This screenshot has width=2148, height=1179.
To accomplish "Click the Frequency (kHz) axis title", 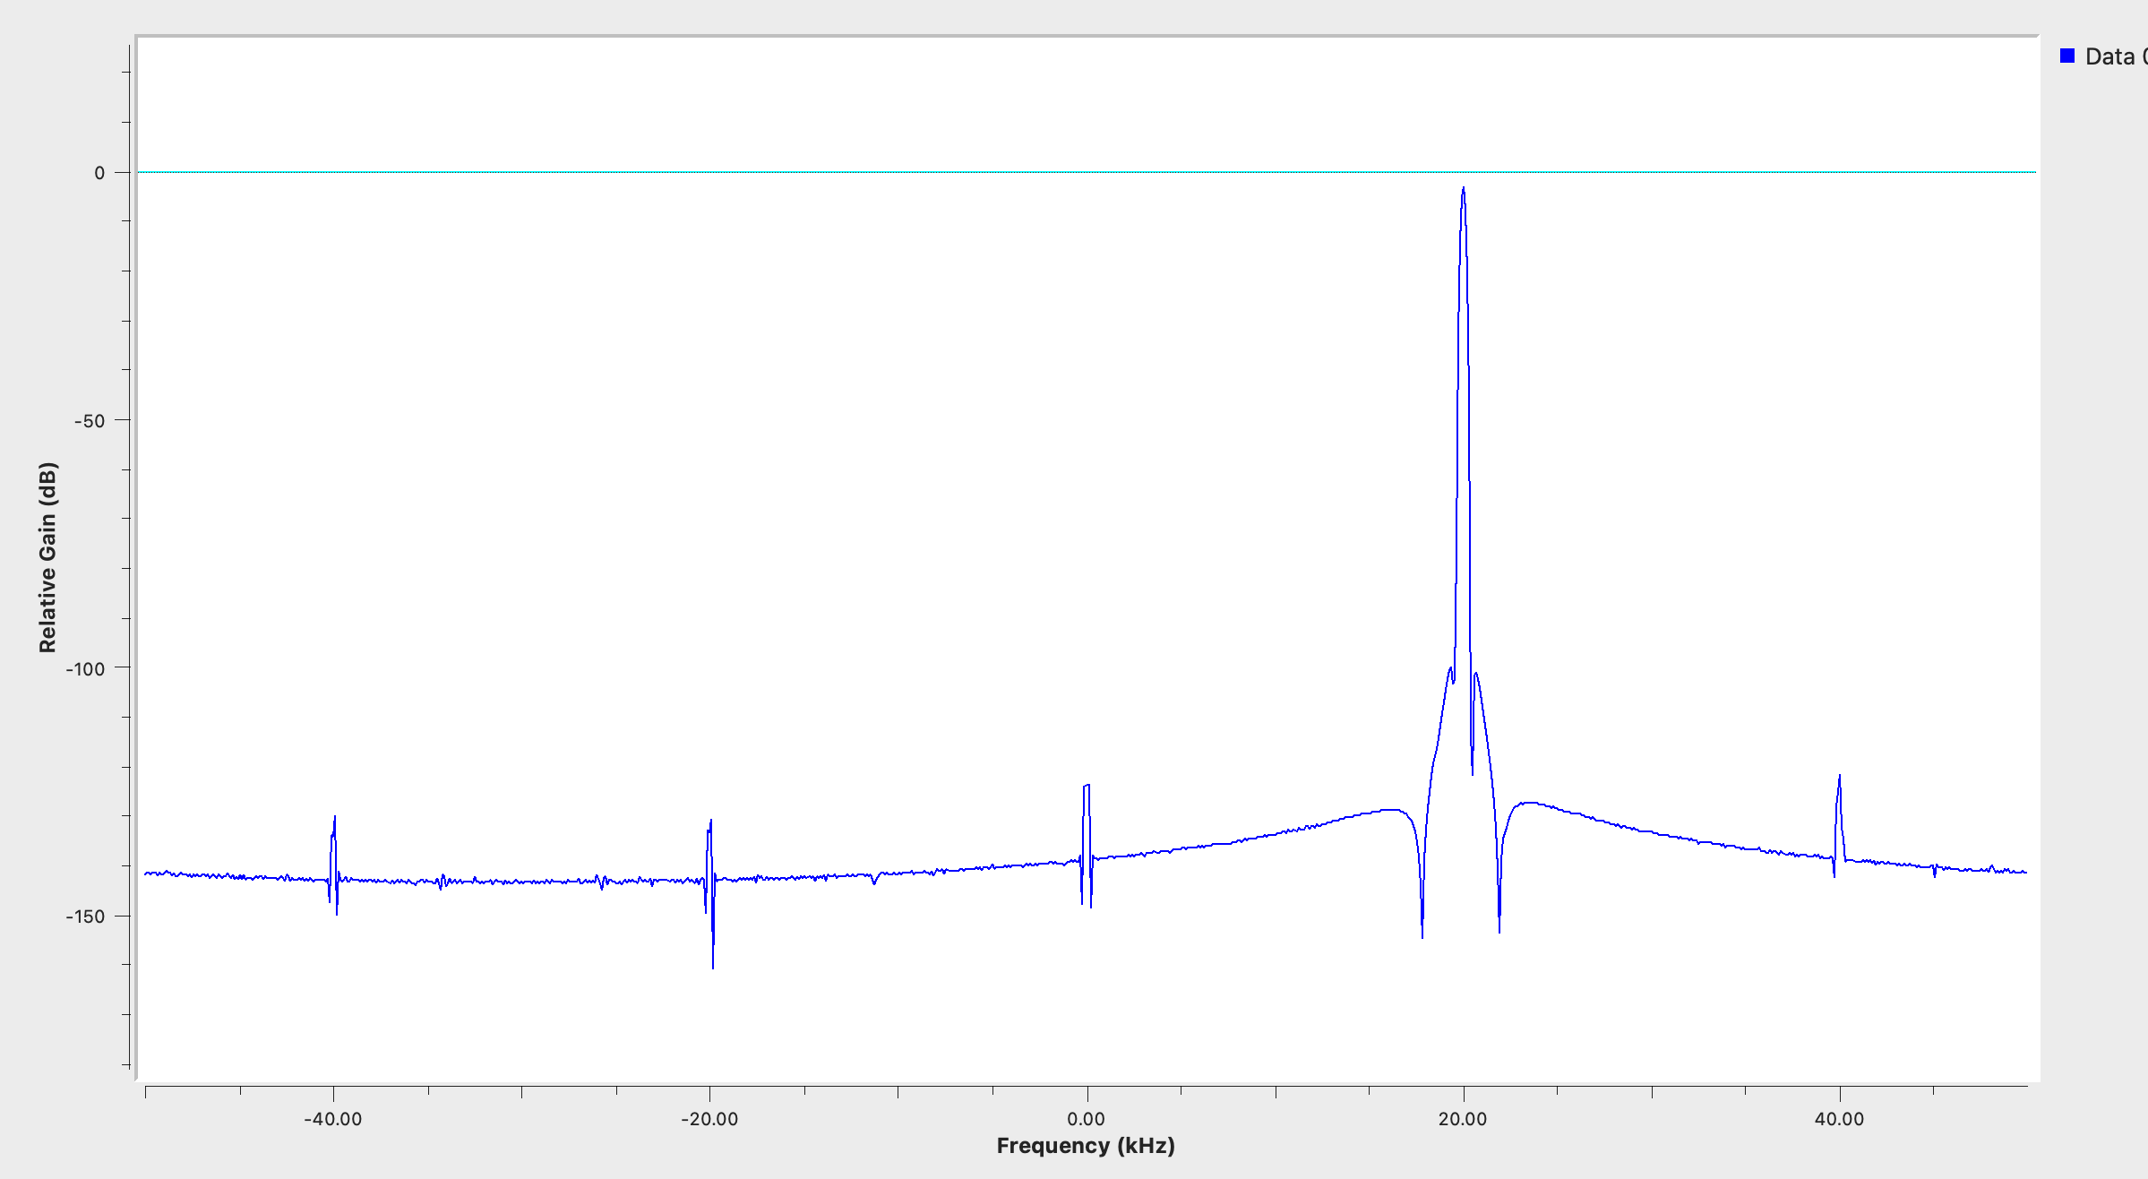I will tap(1086, 1146).
